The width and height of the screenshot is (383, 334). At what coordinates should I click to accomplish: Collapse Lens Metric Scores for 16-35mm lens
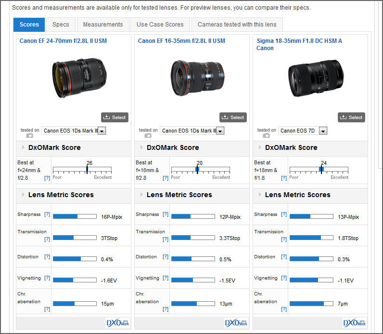141,195
